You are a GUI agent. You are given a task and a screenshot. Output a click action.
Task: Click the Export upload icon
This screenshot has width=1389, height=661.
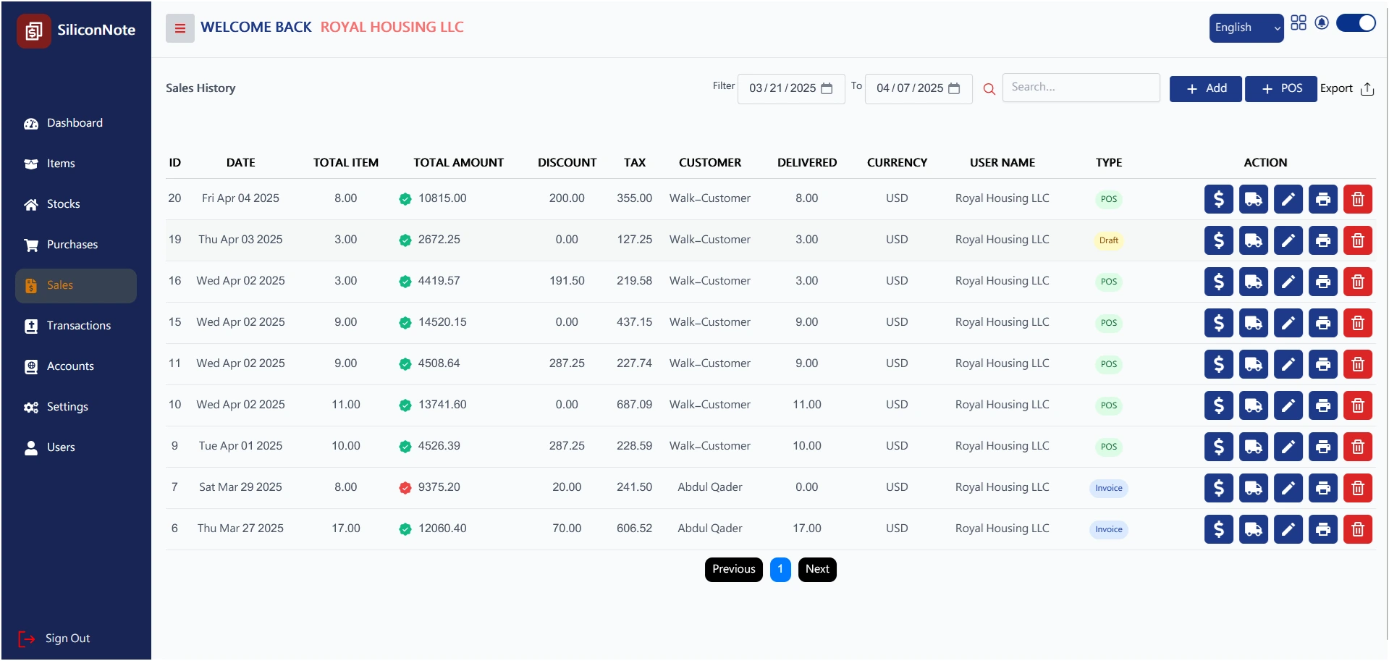pyautogui.click(x=1367, y=89)
